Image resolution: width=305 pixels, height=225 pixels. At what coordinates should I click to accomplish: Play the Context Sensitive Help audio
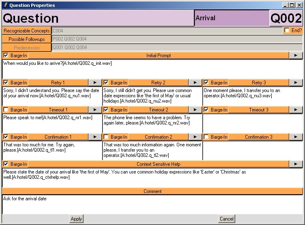point(296,164)
